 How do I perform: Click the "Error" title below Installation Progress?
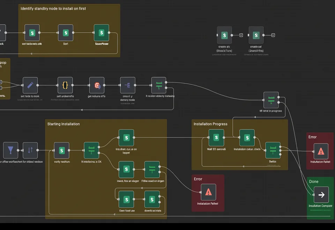pyautogui.click(x=198, y=179)
